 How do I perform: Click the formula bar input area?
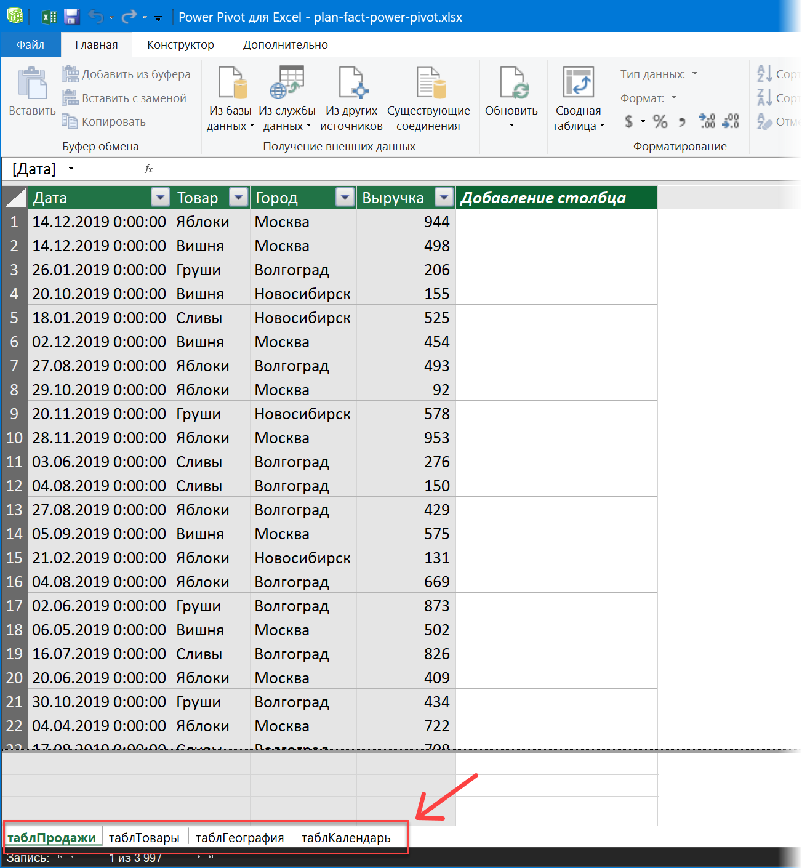pos(480,169)
